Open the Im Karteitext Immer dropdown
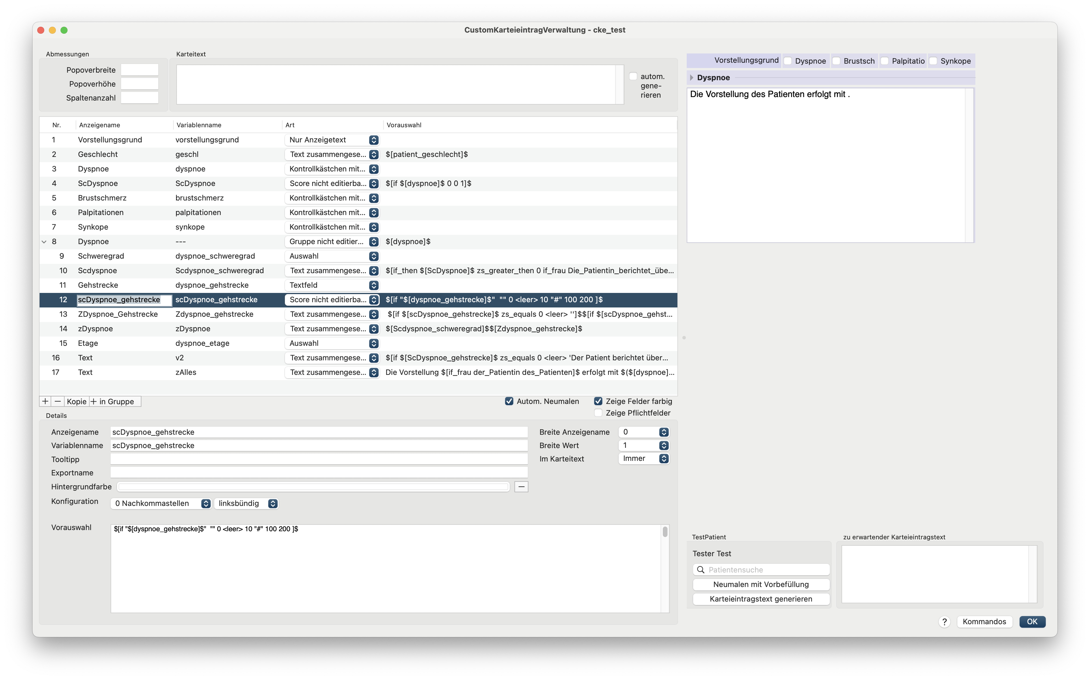The width and height of the screenshot is (1090, 680). point(643,458)
